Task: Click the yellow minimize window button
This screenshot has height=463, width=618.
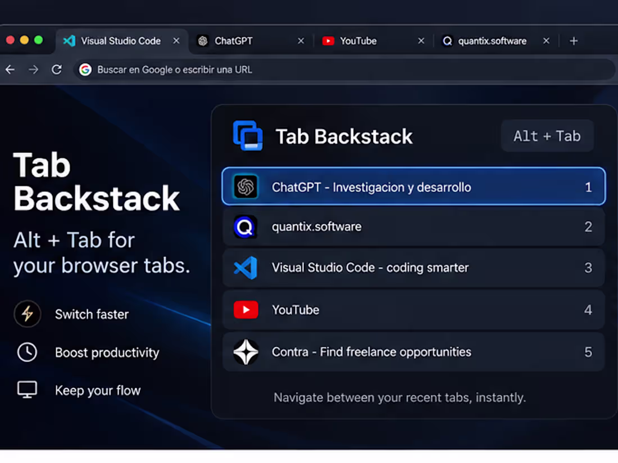Action: (x=24, y=40)
